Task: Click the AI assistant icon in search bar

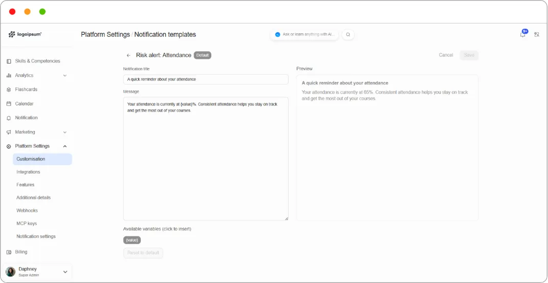Action: pyautogui.click(x=277, y=35)
